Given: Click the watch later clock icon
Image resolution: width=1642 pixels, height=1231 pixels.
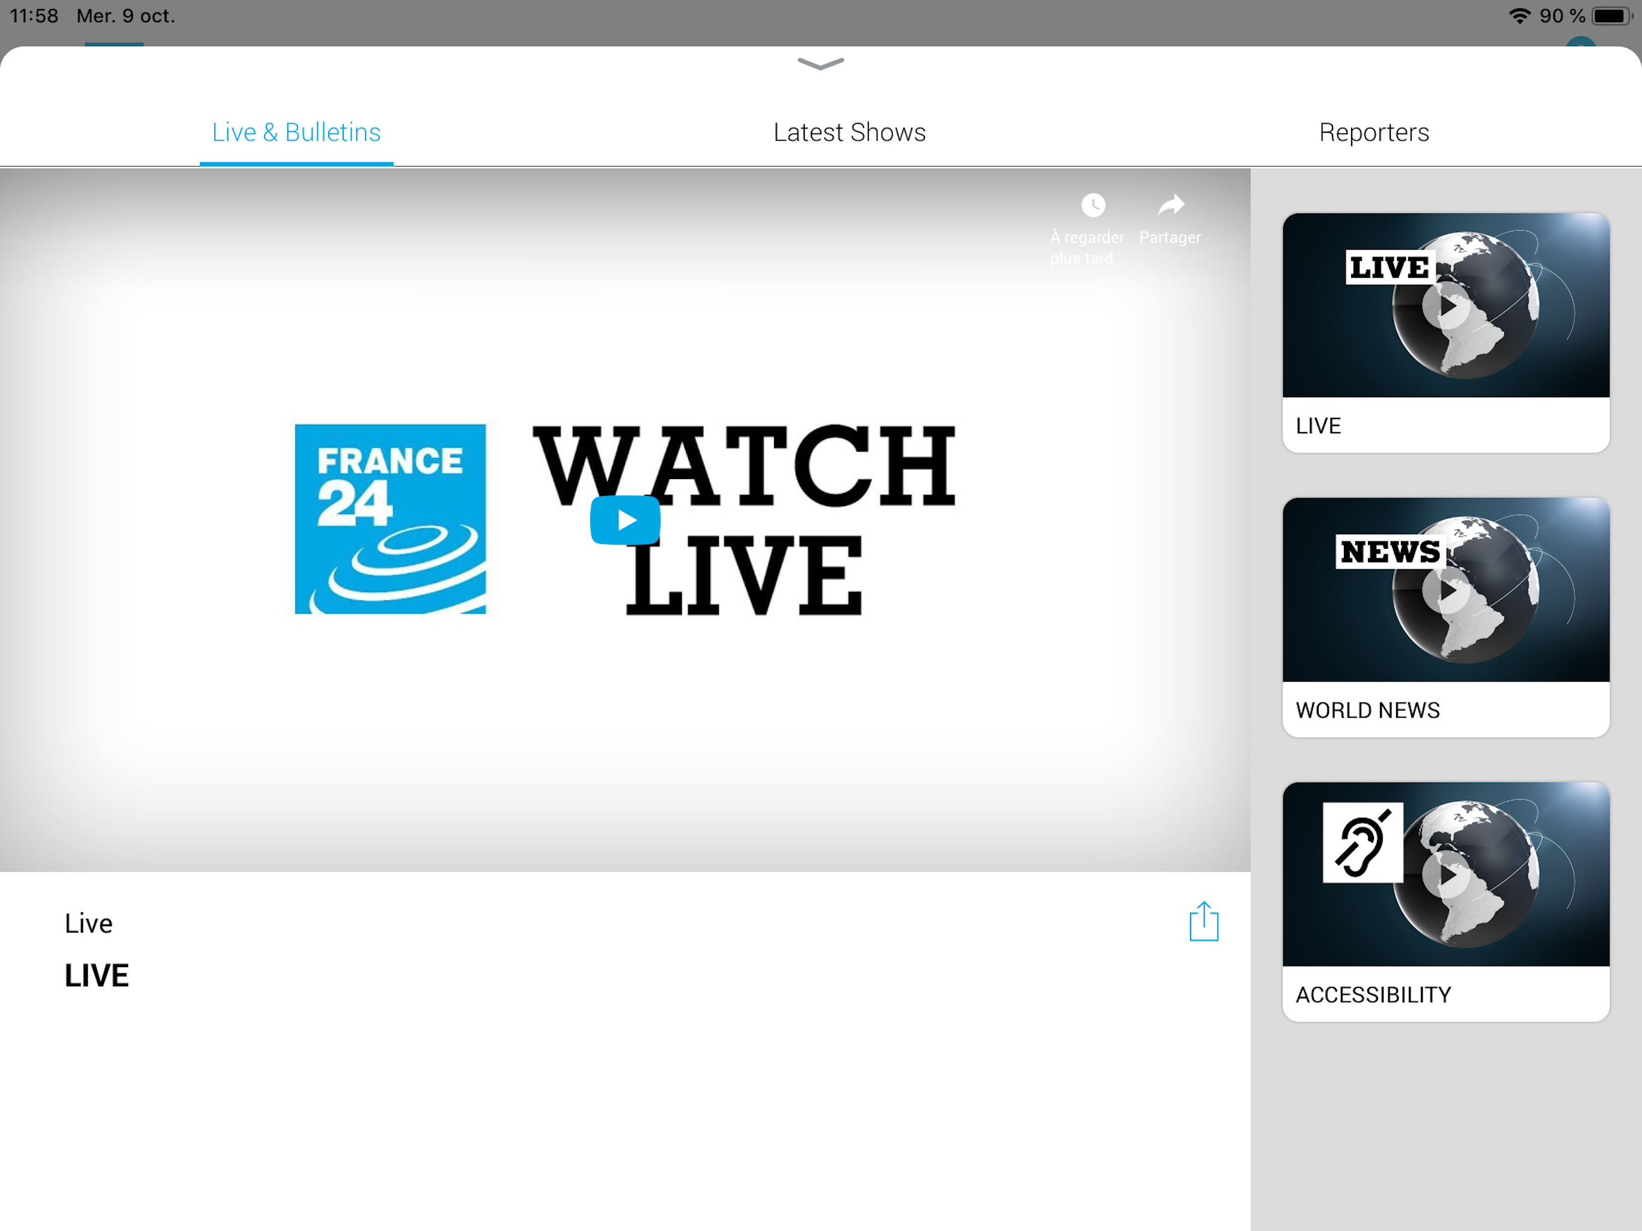Looking at the screenshot, I should pyautogui.click(x=1093, y=205).
